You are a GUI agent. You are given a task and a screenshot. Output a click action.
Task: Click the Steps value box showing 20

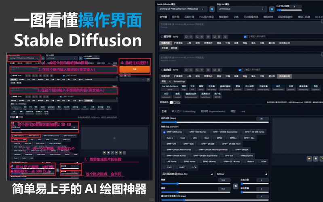[262, 119]
